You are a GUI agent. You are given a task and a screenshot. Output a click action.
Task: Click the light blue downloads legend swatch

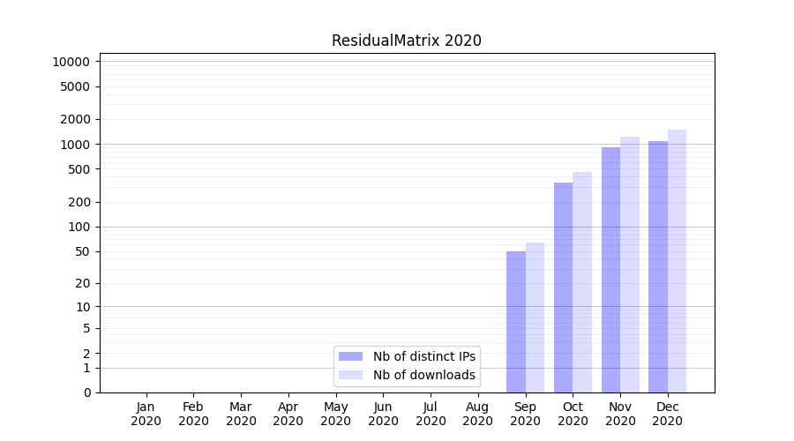pyautogui.click(x=350, y=375)
